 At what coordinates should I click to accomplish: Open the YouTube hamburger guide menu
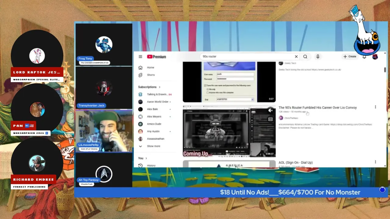pos(140,57)
